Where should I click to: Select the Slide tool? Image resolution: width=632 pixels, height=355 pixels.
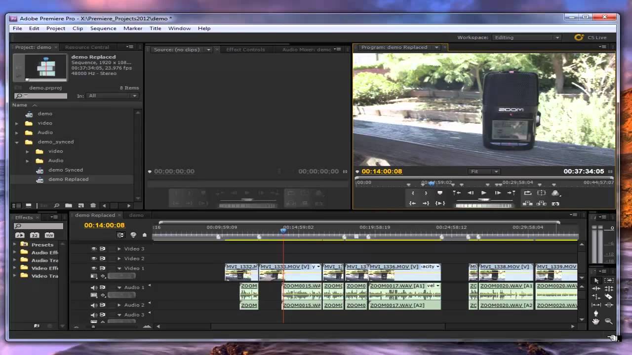(608, 305)
